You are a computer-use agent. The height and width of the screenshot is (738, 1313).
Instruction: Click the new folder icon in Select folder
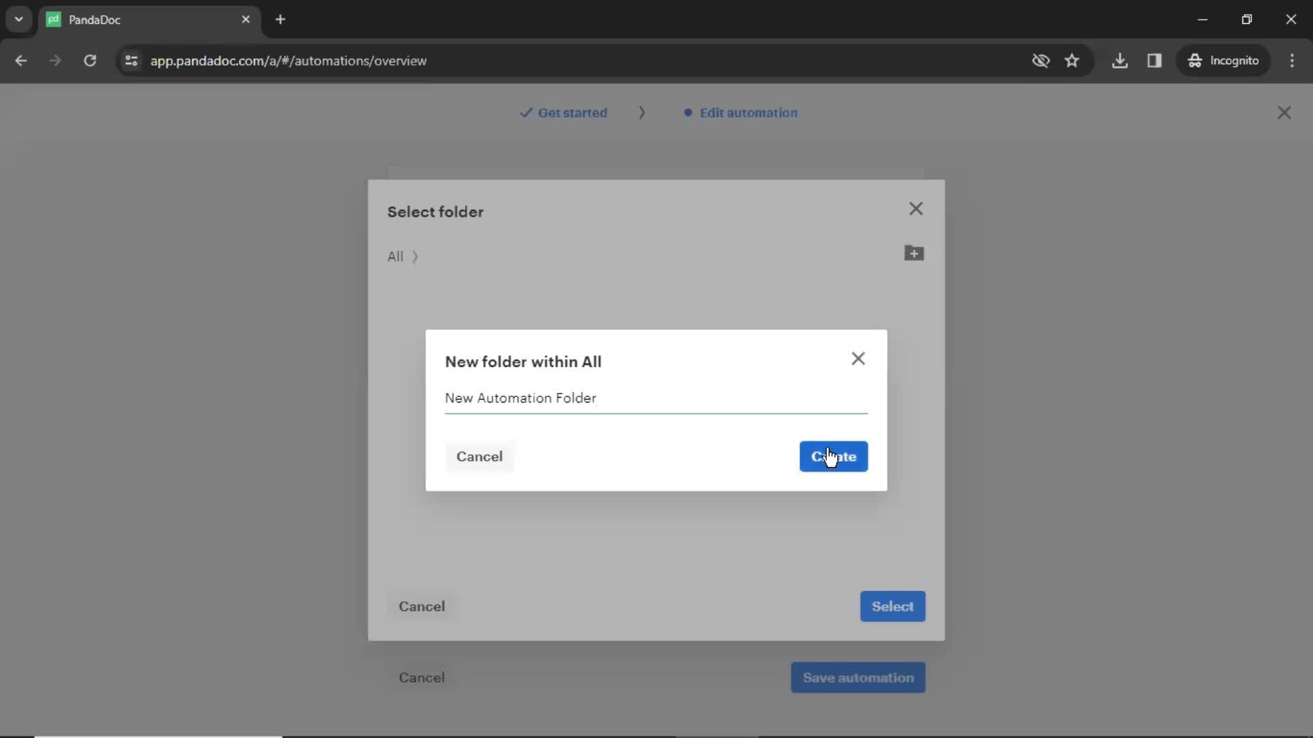coord(914,254)
